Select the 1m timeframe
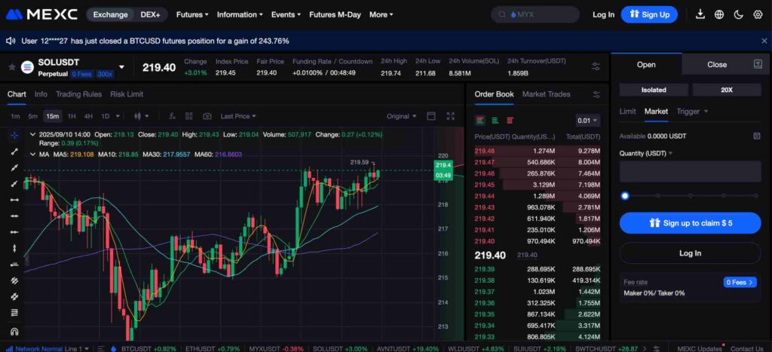The height and width of the screenshot is (352, 772). [x=15, y=116]
